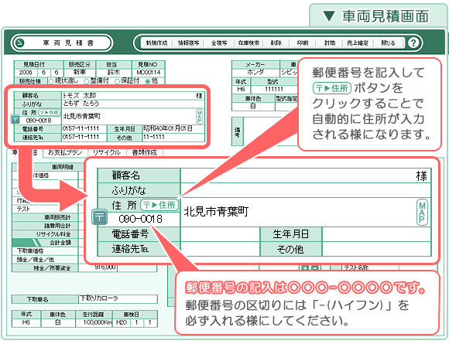Open 在庫検索 stock search
Image resolution: width=449 pixels, height=344 pixels.
(248, 43)
